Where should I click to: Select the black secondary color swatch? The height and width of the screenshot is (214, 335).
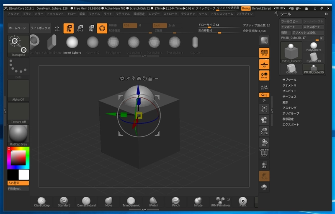click(x=13, y=175)
